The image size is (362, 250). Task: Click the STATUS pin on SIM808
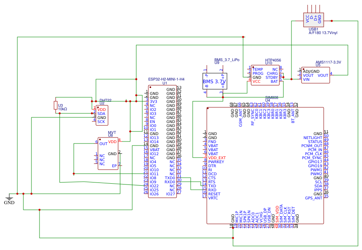click(x=315, y=142)
